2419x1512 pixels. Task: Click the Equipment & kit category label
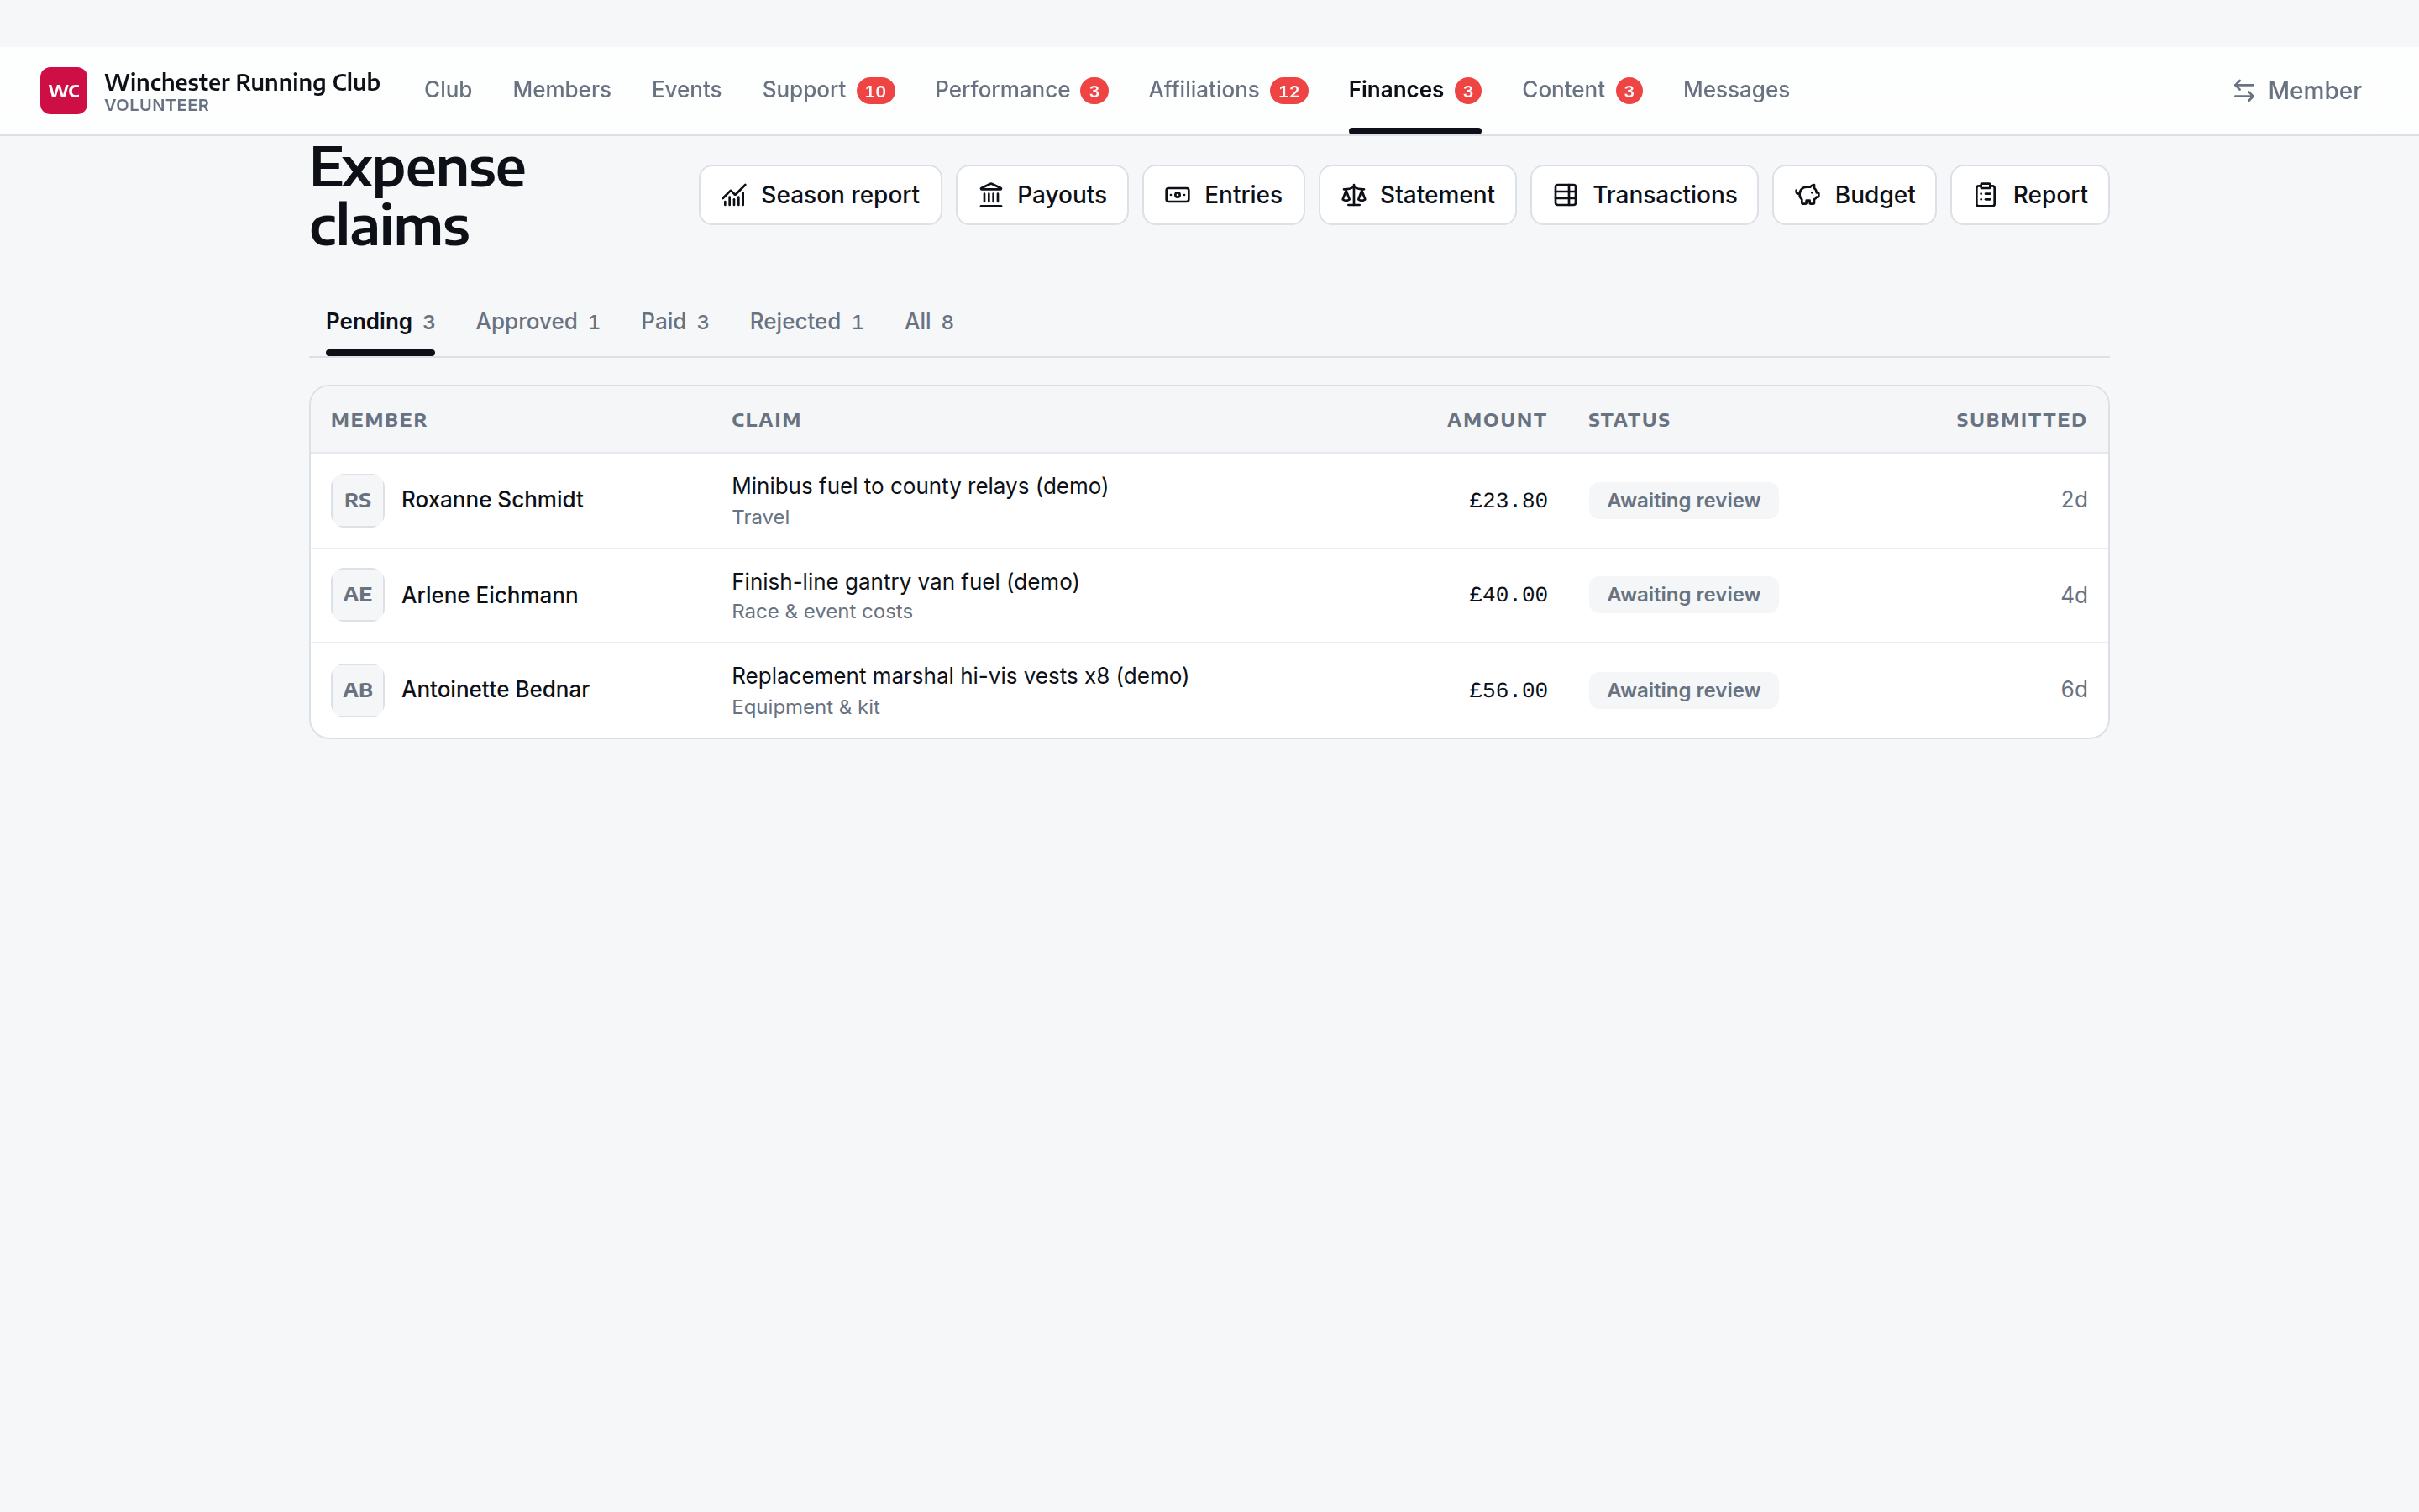tap(805, 707)
